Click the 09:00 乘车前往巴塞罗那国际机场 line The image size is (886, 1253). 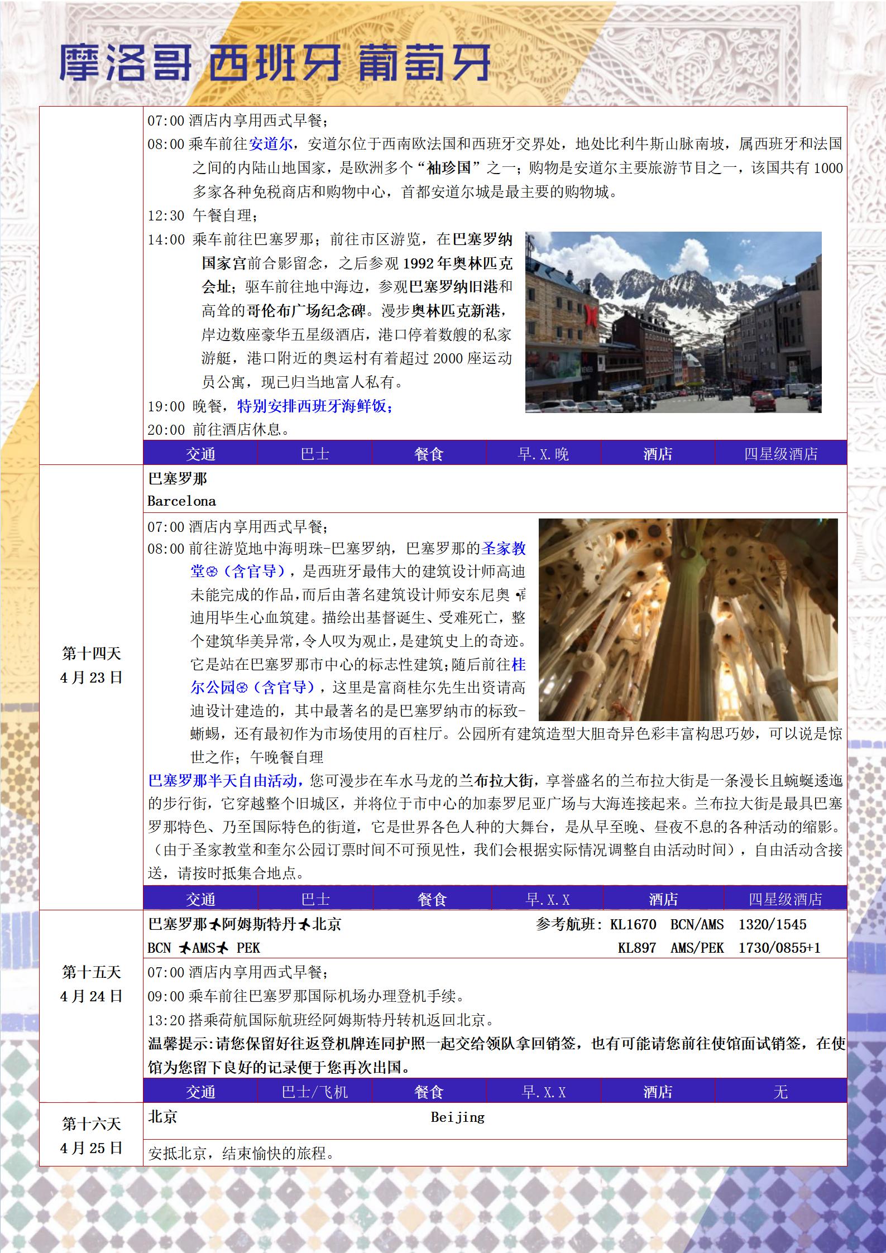306,996
